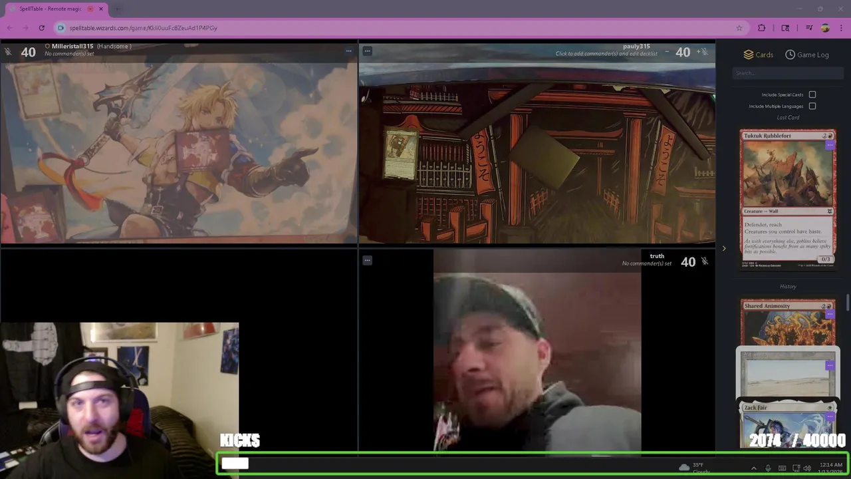Click the browser forward arrow
The height and width of the screenshot is (479, 851).
[25, 28]
